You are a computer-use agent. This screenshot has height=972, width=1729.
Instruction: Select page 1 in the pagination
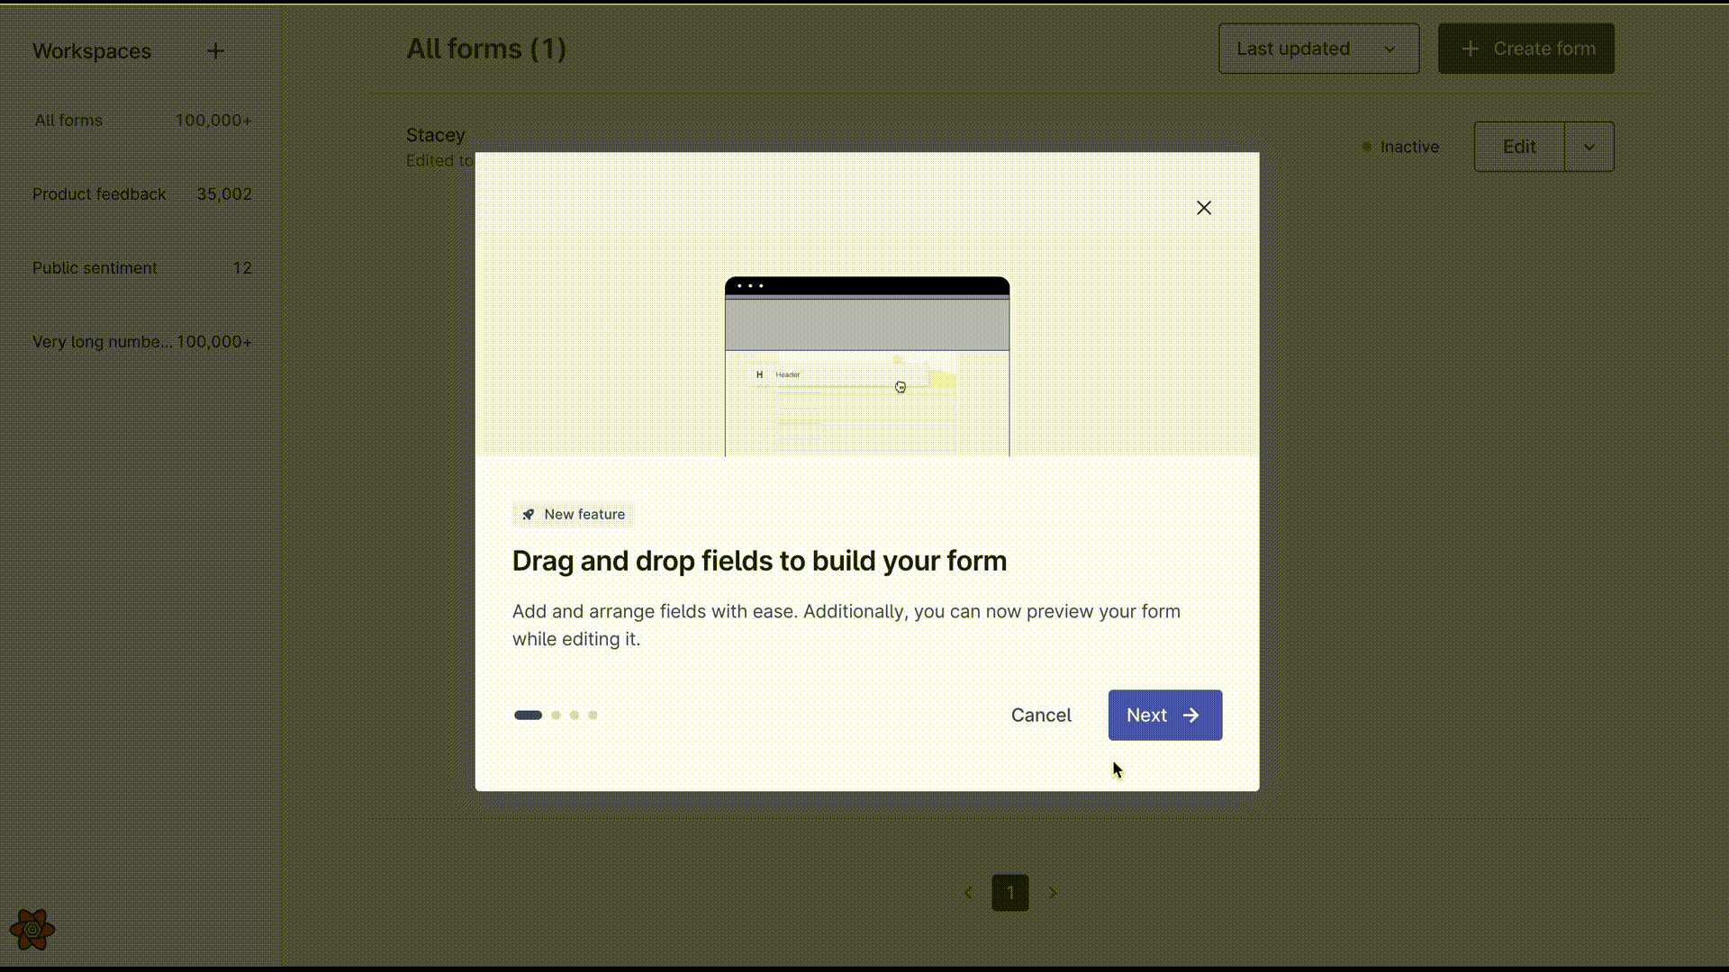(x=1010, y=892)
